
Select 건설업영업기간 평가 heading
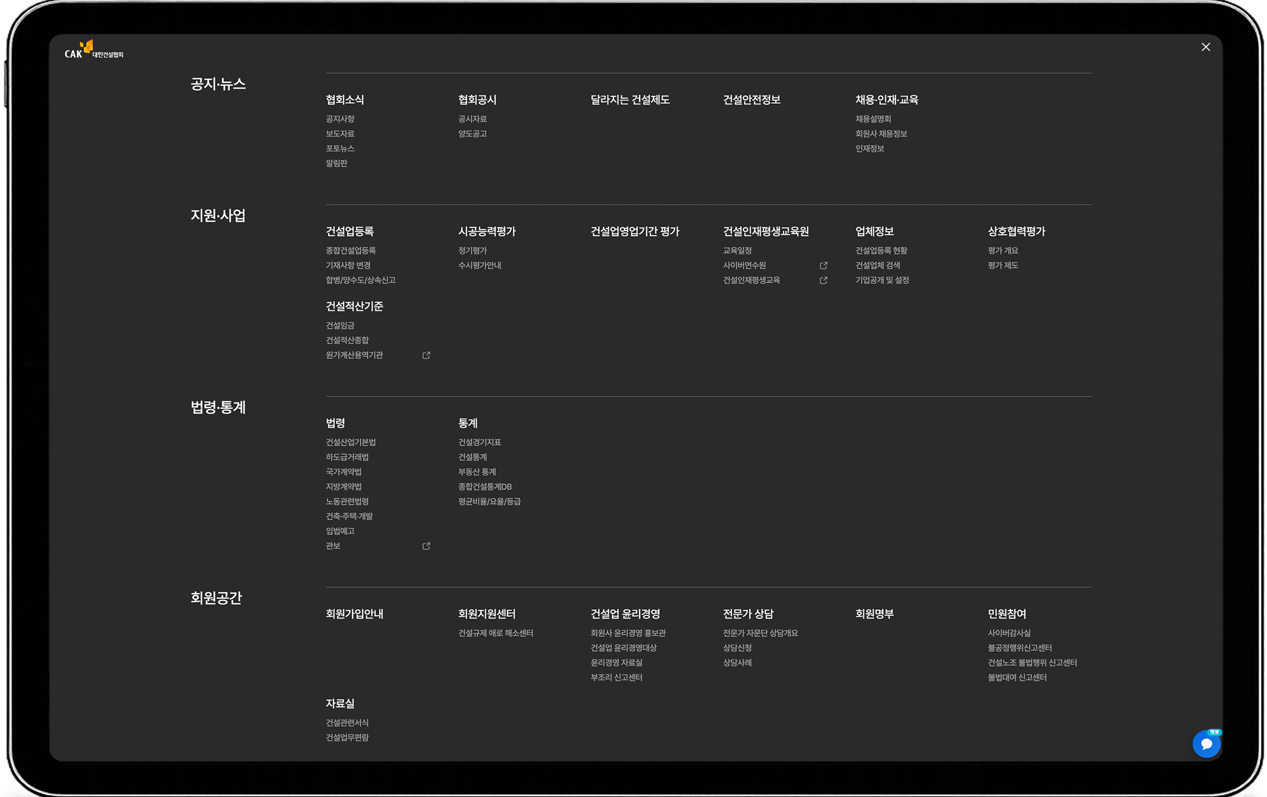635,231
